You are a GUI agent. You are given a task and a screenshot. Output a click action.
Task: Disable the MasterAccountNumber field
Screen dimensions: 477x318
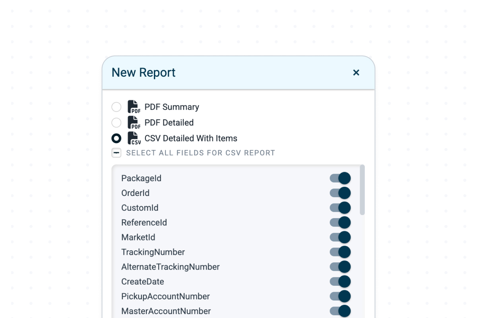[x=340, y=311]
